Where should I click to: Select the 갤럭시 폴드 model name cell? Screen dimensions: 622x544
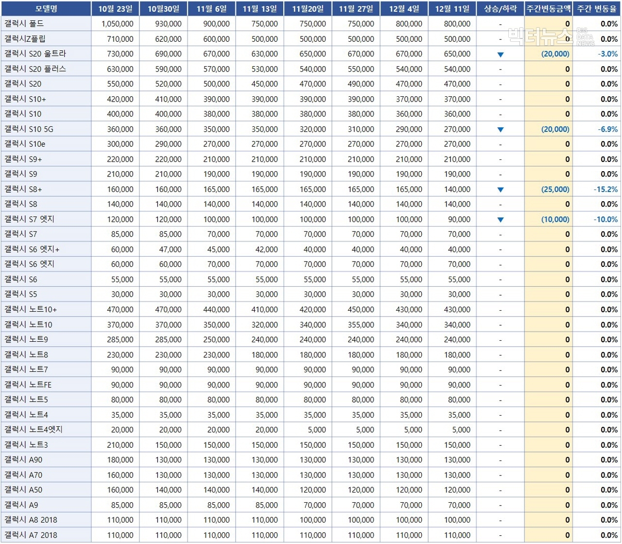[x=46, y=24]
